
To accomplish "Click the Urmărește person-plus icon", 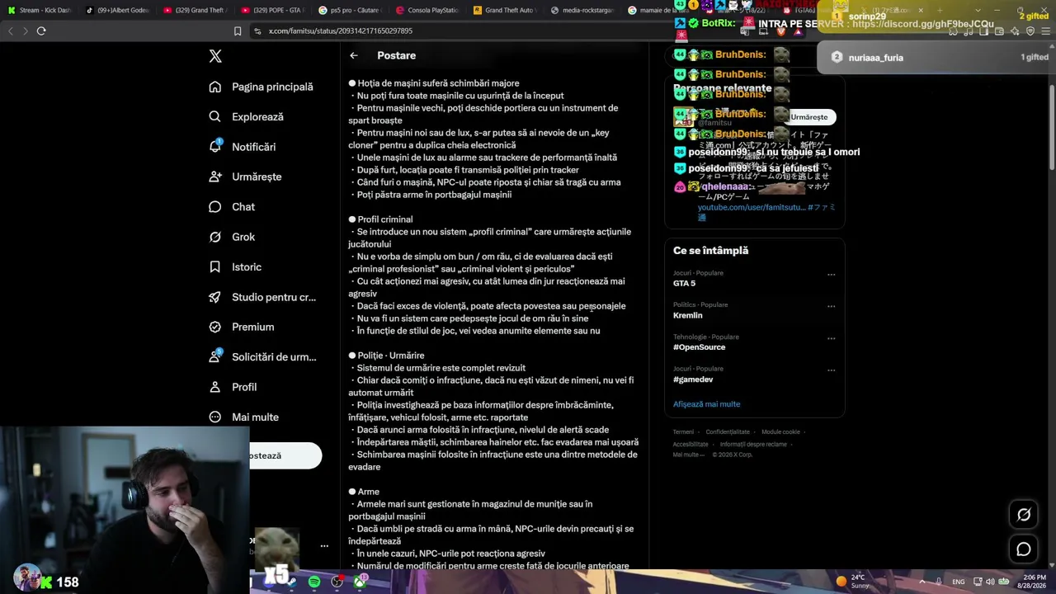I will tap(215, 177).
